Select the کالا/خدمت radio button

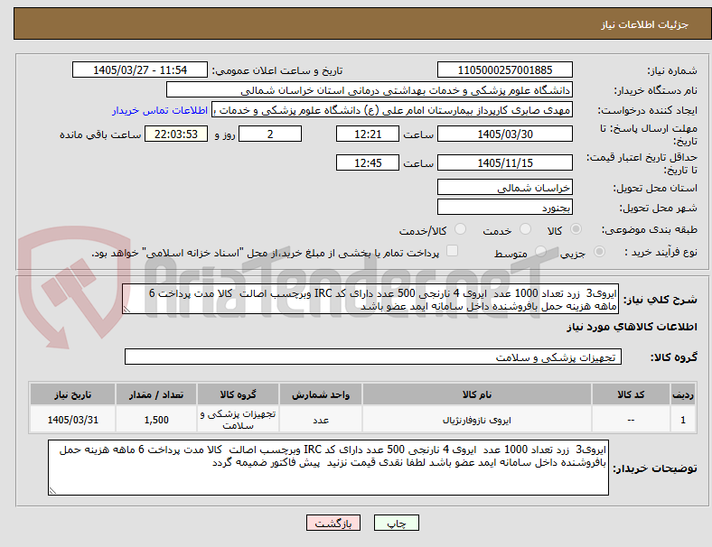pyautogui.click(x=461, y=229)
